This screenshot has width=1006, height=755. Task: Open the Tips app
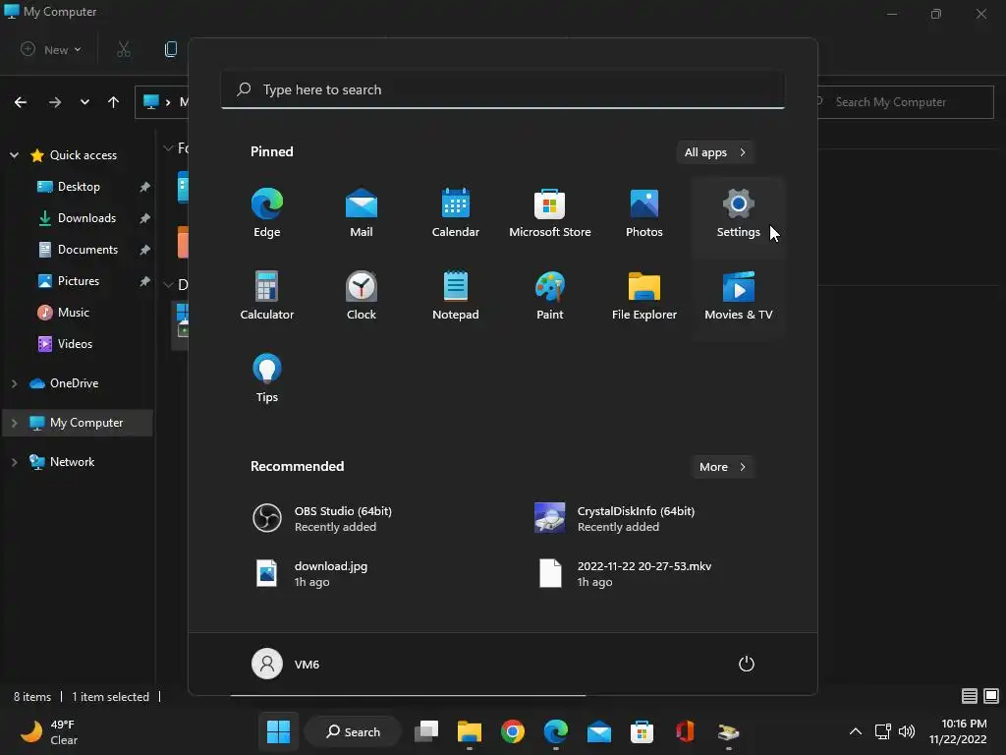[267, 378]
